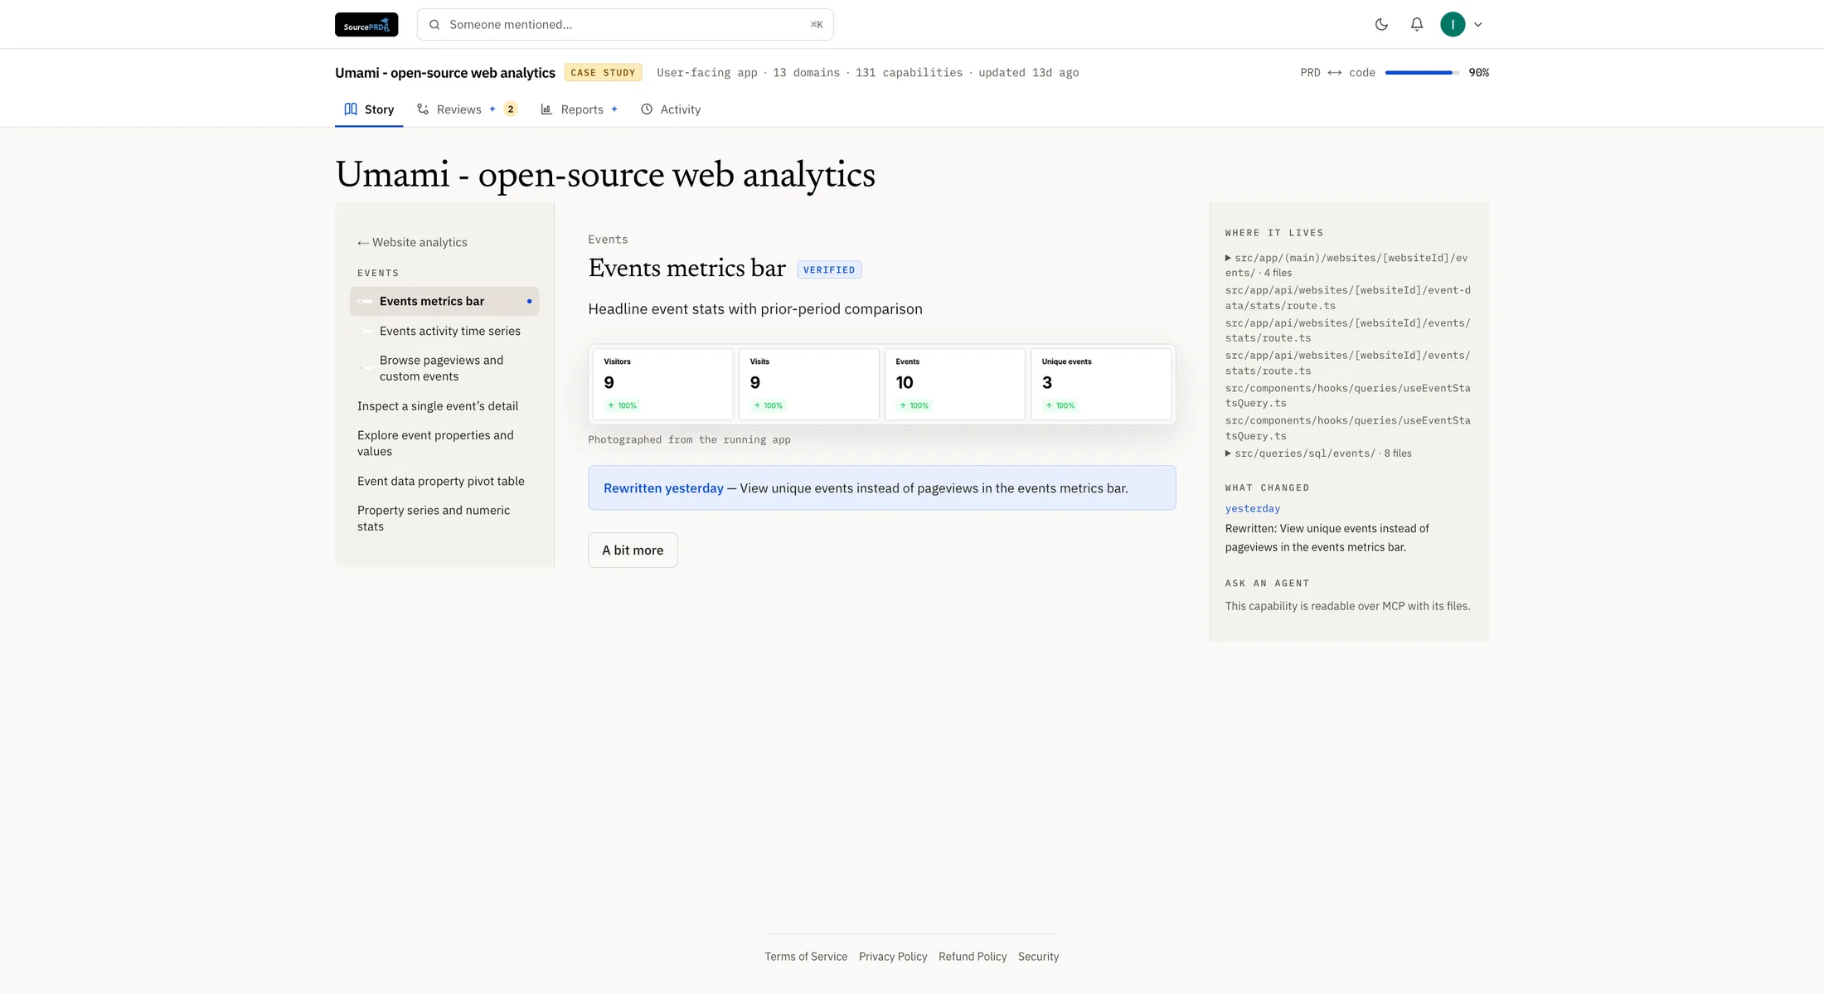This screenshot has height=994, width=1824.
Task: Click the Events metric card
Action: click(955, 385)
